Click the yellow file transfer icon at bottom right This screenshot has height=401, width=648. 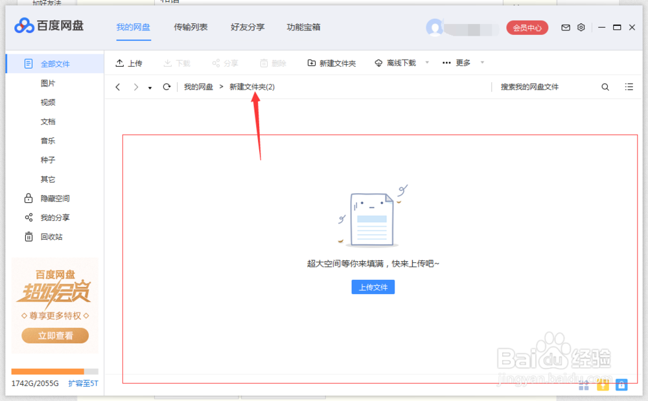coord(603,385)
